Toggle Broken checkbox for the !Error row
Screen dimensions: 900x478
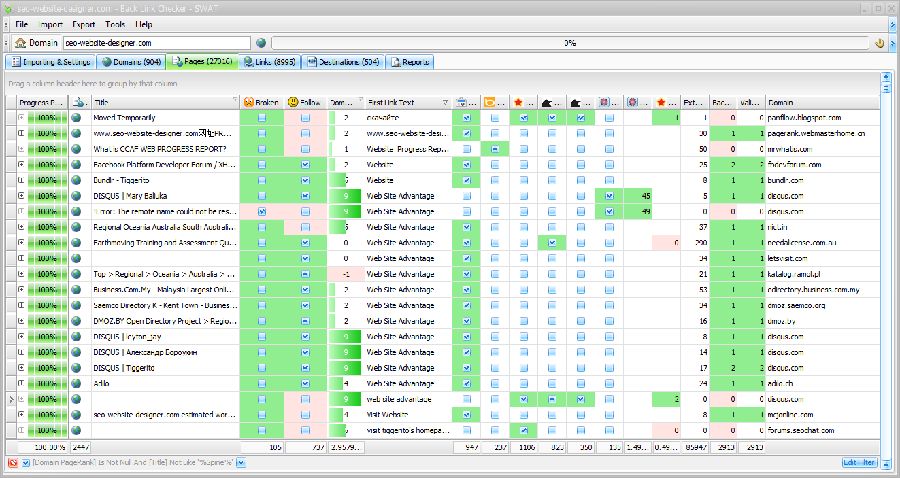click(262, 211)
